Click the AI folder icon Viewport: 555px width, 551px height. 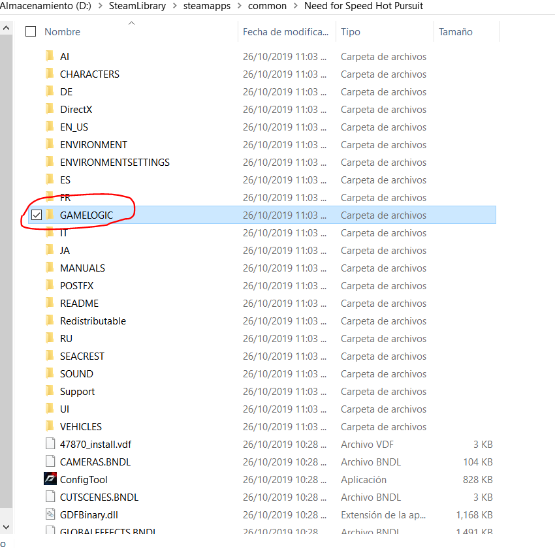coord(50,56)
